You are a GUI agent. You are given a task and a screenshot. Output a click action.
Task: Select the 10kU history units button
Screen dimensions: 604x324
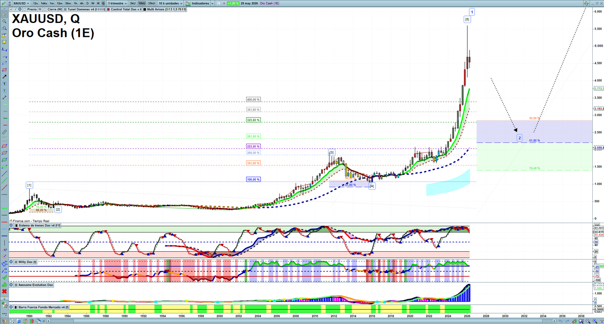[142, 3]
